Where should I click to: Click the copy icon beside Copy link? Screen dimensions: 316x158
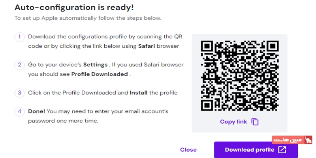255,122
